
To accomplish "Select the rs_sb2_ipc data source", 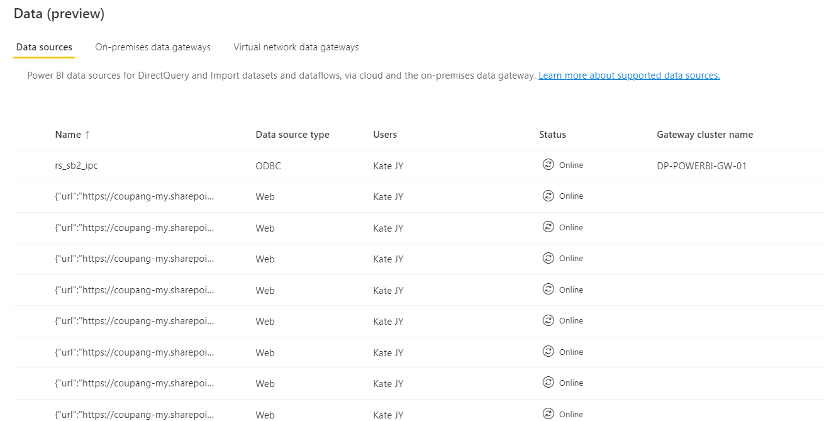I will (x=76, y=166).
